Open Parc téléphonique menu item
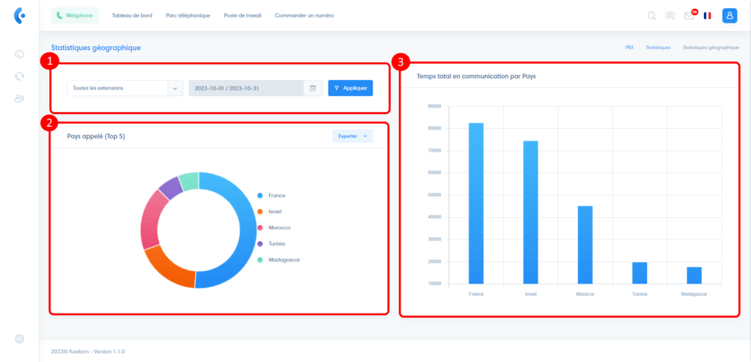This screenshot has height=362, width=751. tap(188, 15)
